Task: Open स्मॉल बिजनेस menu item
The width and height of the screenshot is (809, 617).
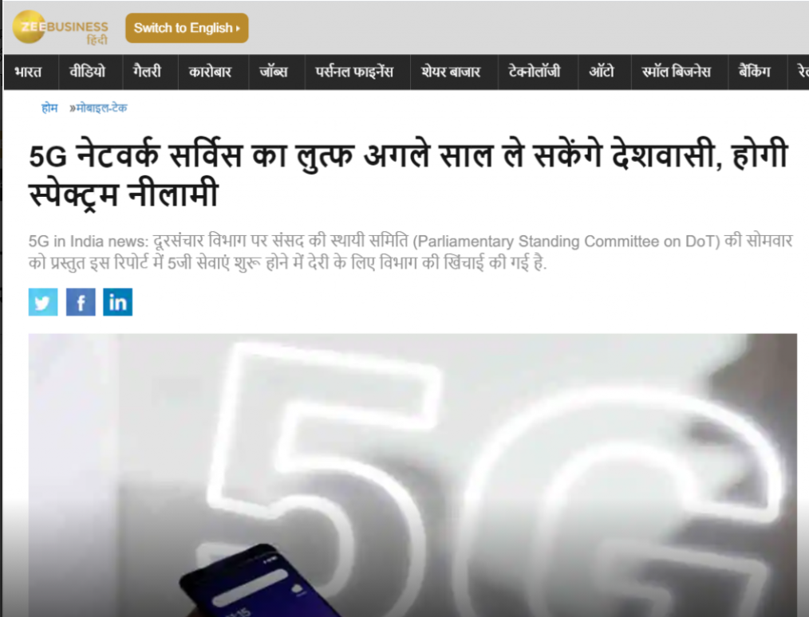Action: (x=677, y=72)
